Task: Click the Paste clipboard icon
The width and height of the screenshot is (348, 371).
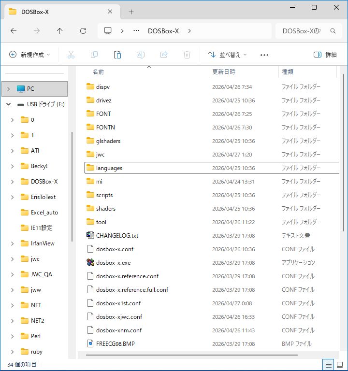Action: click(x=117, y=55)
